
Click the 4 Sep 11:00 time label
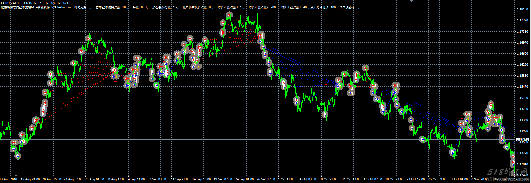(x=136, y=179)
